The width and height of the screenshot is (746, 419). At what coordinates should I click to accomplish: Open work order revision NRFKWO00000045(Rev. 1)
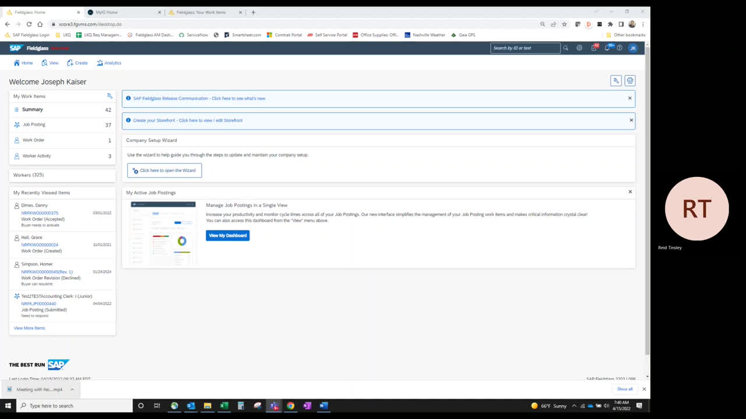(47, 272)
